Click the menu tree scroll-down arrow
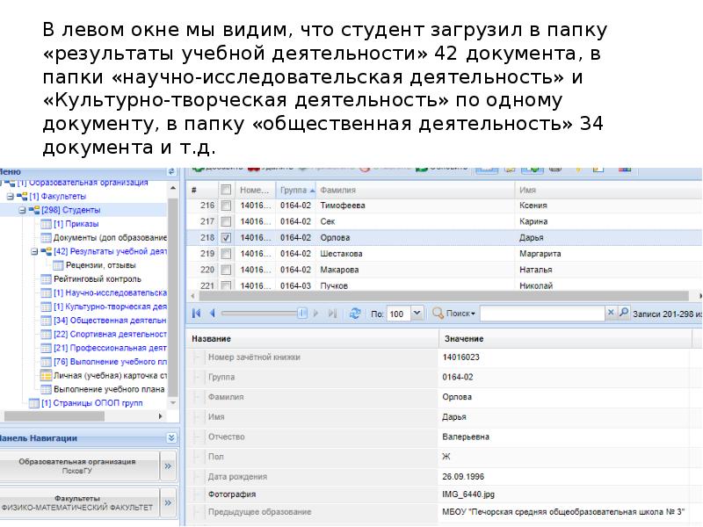Screen dimensions: 703x527 172,403
